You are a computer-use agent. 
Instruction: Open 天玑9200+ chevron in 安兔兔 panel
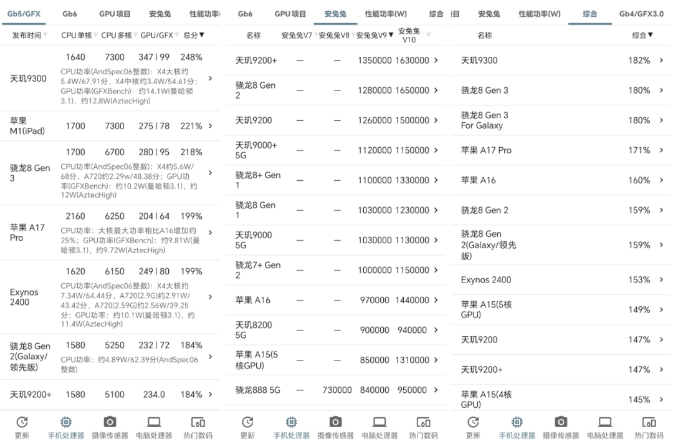[x=436, y=60]
